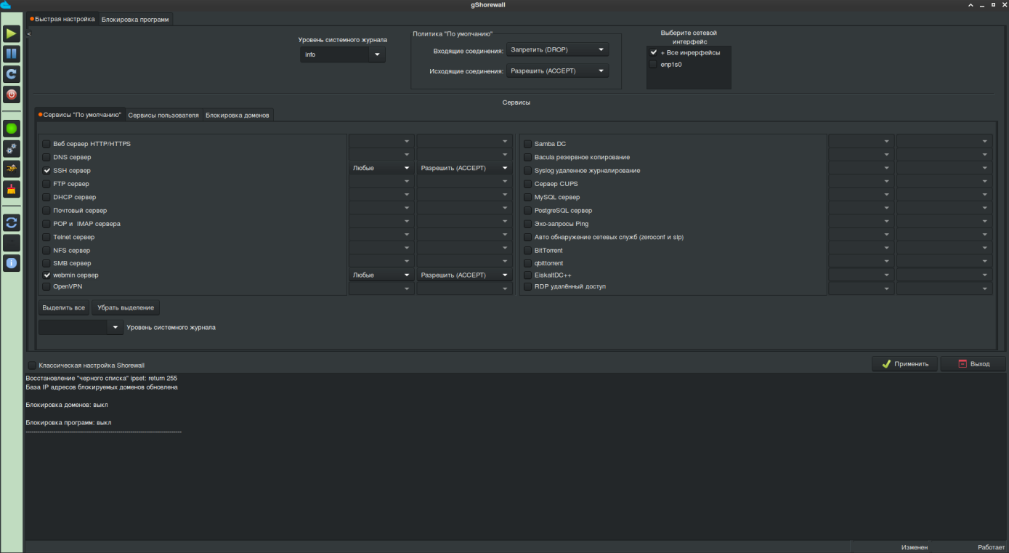Click the red power off icon

(12, 94)
